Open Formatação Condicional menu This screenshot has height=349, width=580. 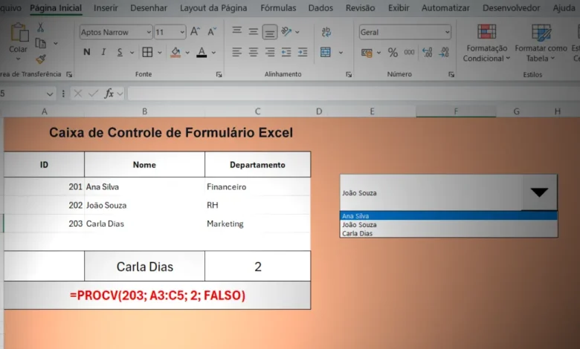point(486,43)
